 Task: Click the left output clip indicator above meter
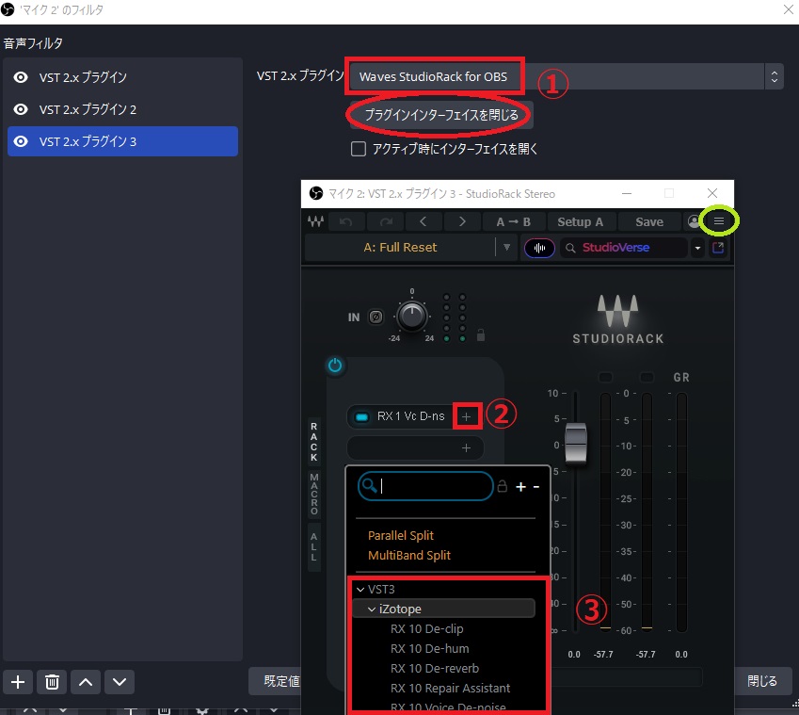[605, 378]
